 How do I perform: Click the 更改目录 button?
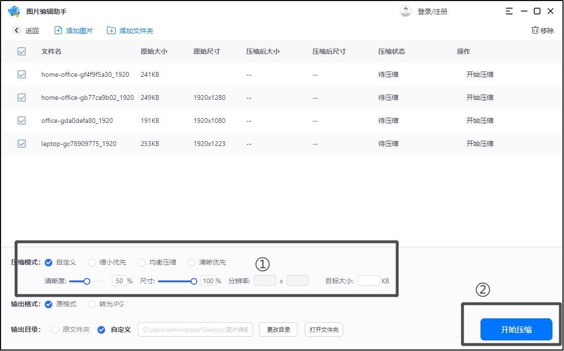coord(278,329)
